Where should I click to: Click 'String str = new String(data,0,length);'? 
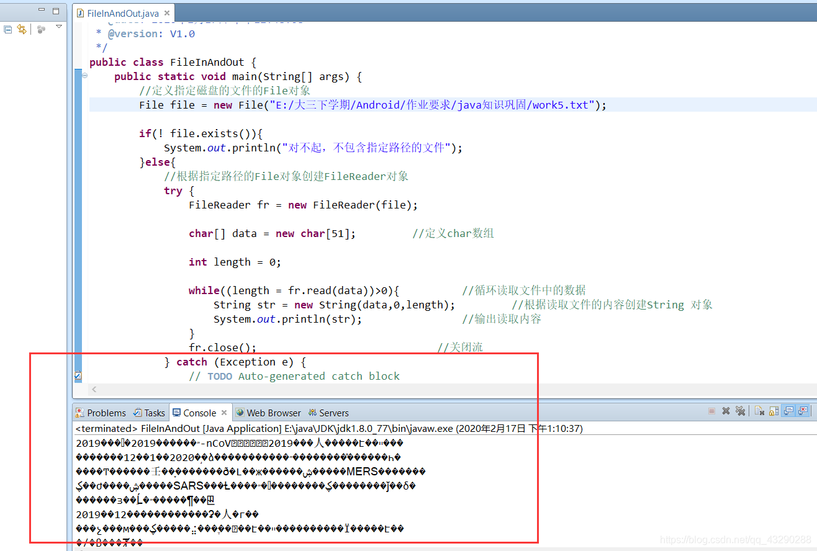pyautogui.click(x=335, y=305)
